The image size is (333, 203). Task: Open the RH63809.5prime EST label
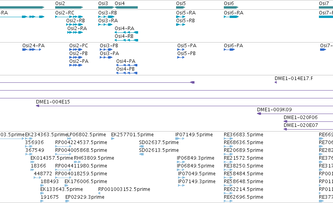94,158
